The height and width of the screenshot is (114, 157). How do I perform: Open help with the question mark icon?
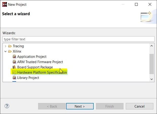pos(7,106)
